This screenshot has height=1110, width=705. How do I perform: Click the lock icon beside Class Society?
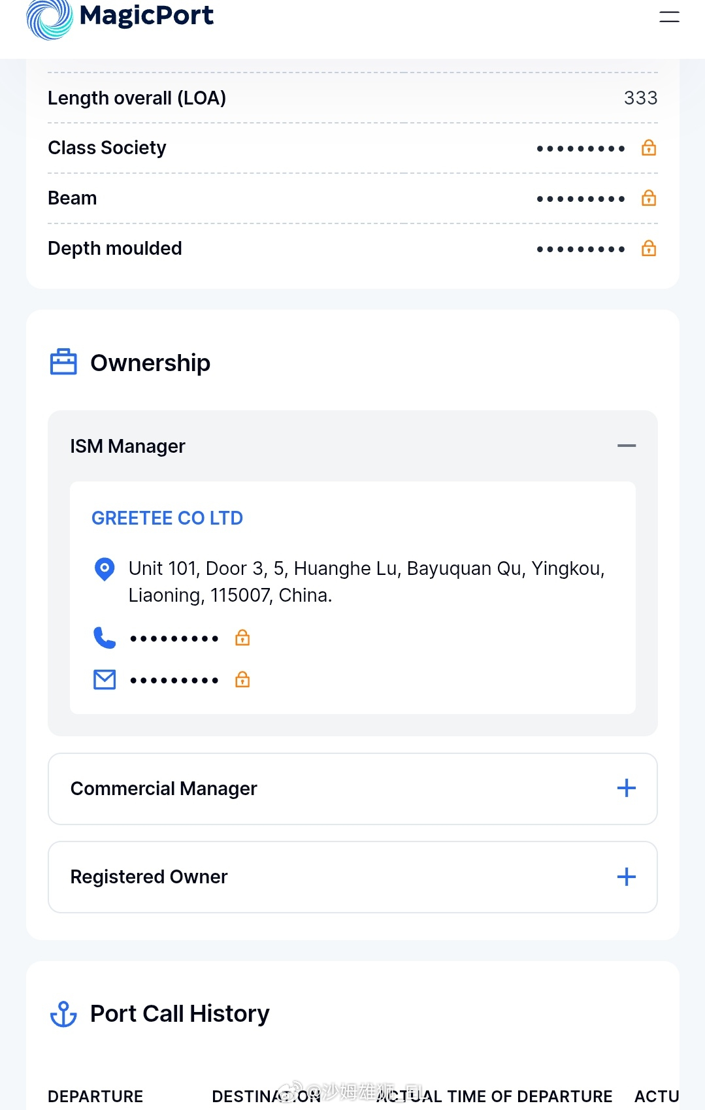648,148
